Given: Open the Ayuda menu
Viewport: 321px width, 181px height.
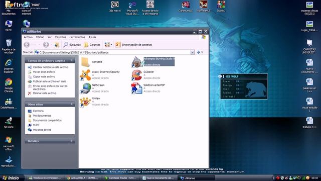Looking at the screenshot, I should pyautogui.click(x=92, y=37).
